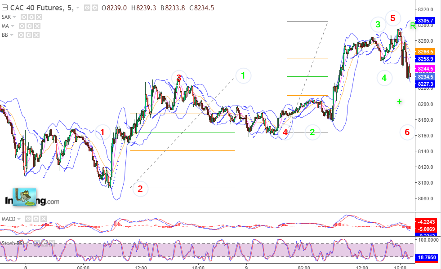The image size is (441, 269).
Task: Click the high value H8239.3
Action: point(143,8)
